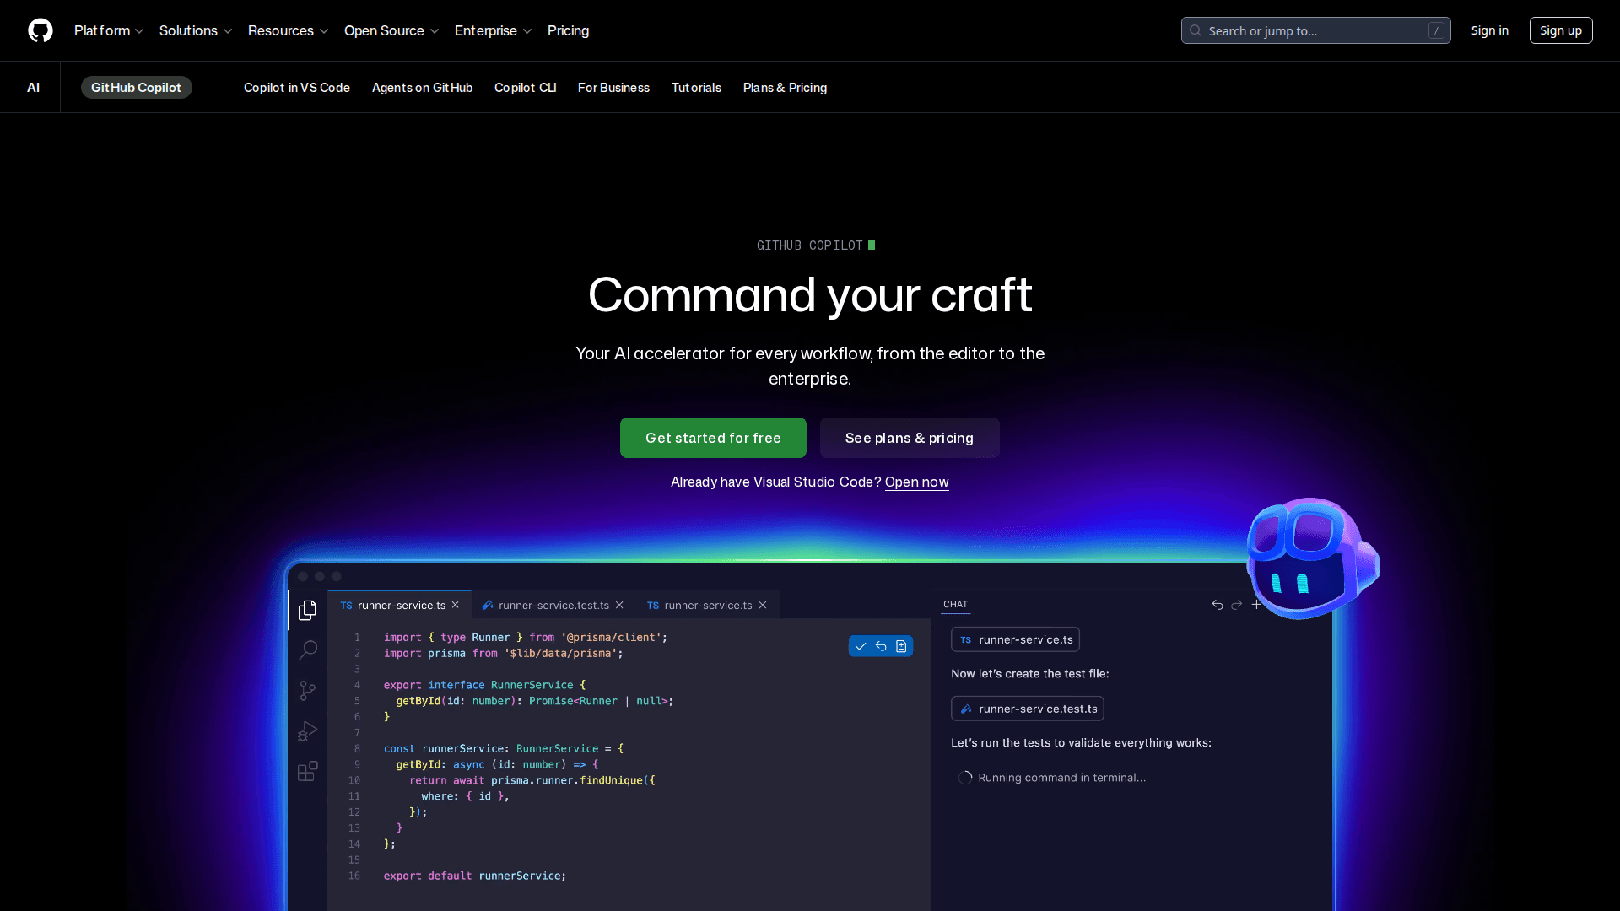Image resolution: width=1620 pixels, height=911 pixels.
Task: Open the Extensions icon in the sidebar
Action: coord(307,771)
